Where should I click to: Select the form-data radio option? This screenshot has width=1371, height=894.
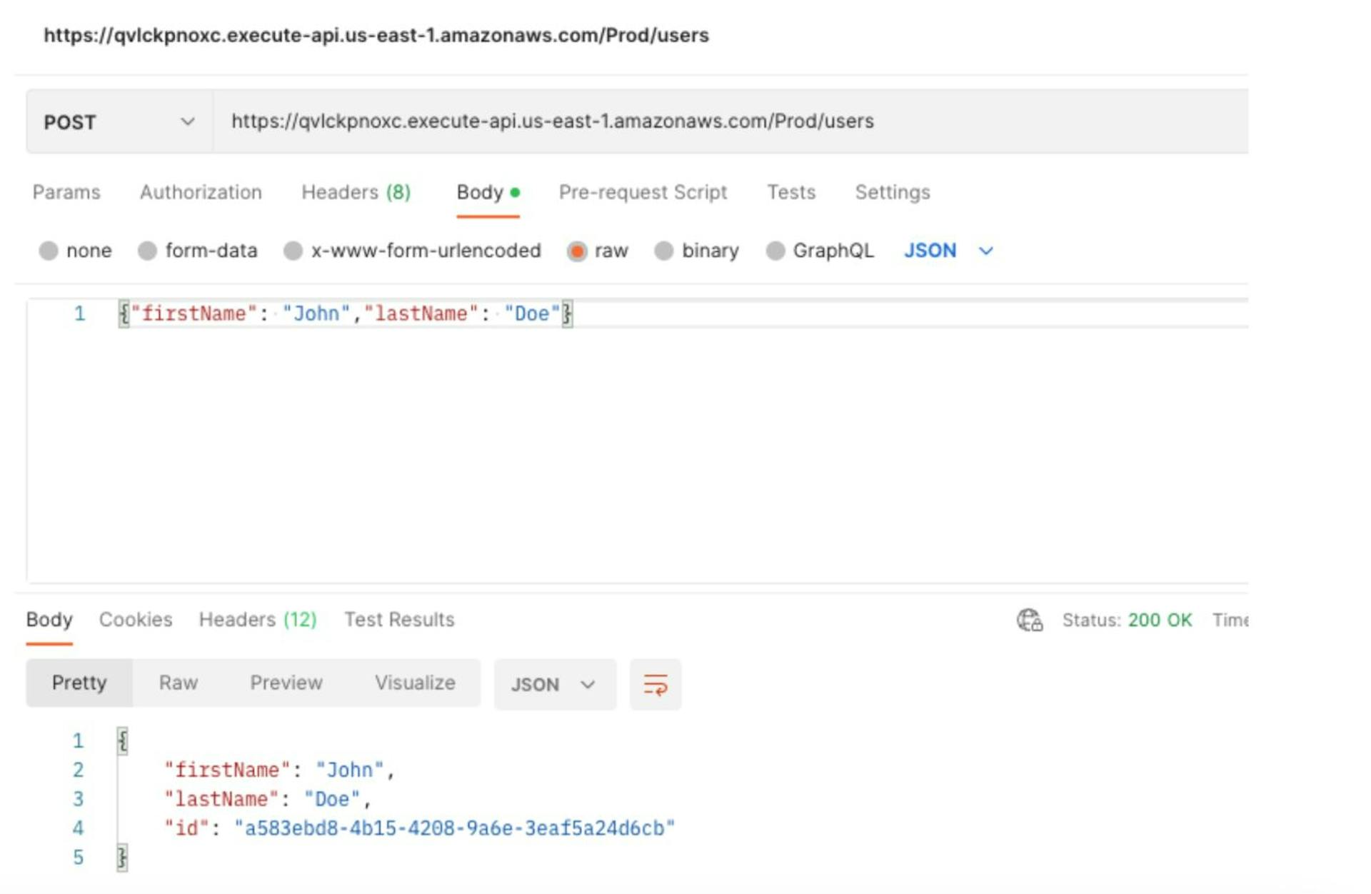coord(148,251)
